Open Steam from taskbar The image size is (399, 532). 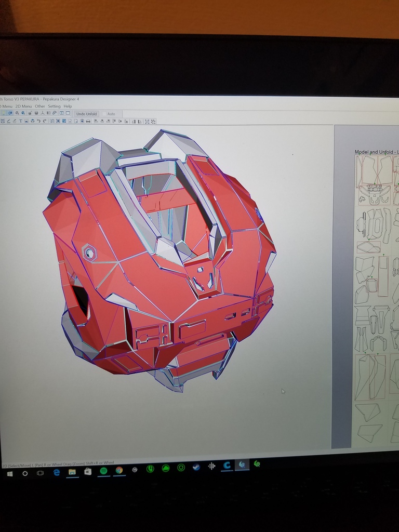[x=196, y=467]
